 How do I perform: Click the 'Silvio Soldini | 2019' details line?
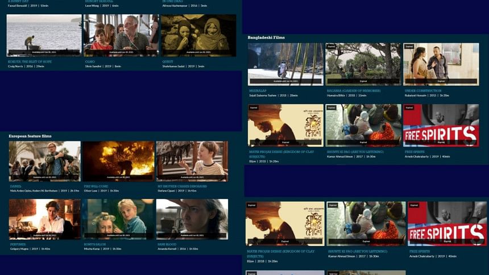tap(103, 66)
